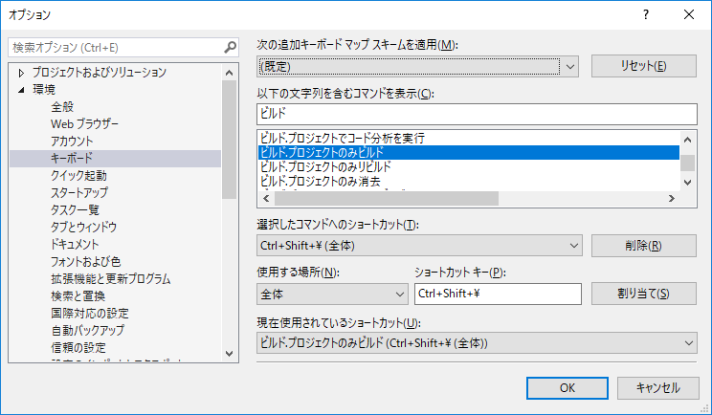The height and width of the screenshot is (415, 712).
Task: Click the 削除 button
Action: click(x=643, y=246)
